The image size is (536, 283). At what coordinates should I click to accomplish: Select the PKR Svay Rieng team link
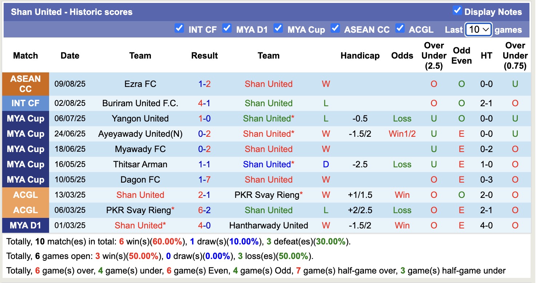click(x=268, y=195)
